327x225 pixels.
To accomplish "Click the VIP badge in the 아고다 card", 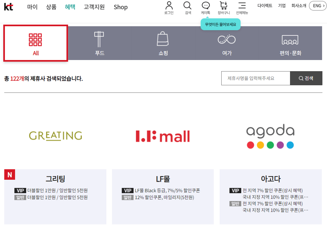I will (235, 191).
